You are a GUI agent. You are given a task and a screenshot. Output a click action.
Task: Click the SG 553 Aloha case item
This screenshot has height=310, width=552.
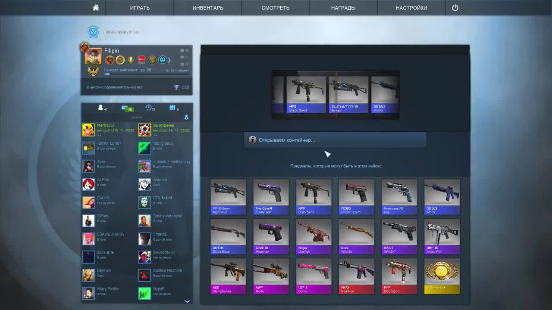442,197
